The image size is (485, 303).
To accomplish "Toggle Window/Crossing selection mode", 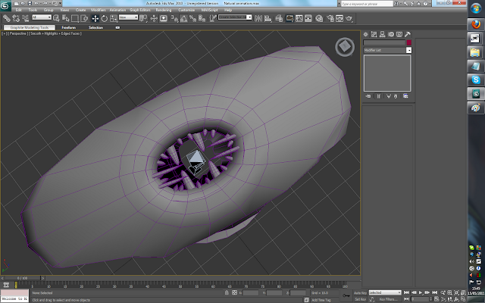I will point(84,18).
